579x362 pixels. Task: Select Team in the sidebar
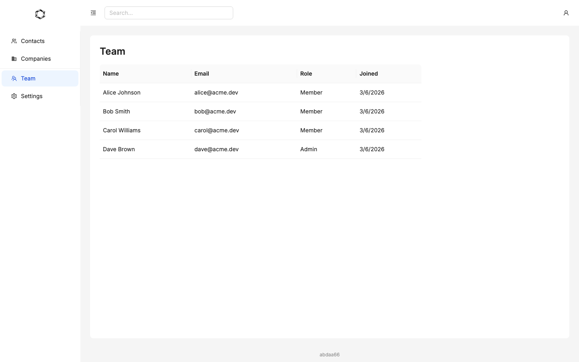40,78
